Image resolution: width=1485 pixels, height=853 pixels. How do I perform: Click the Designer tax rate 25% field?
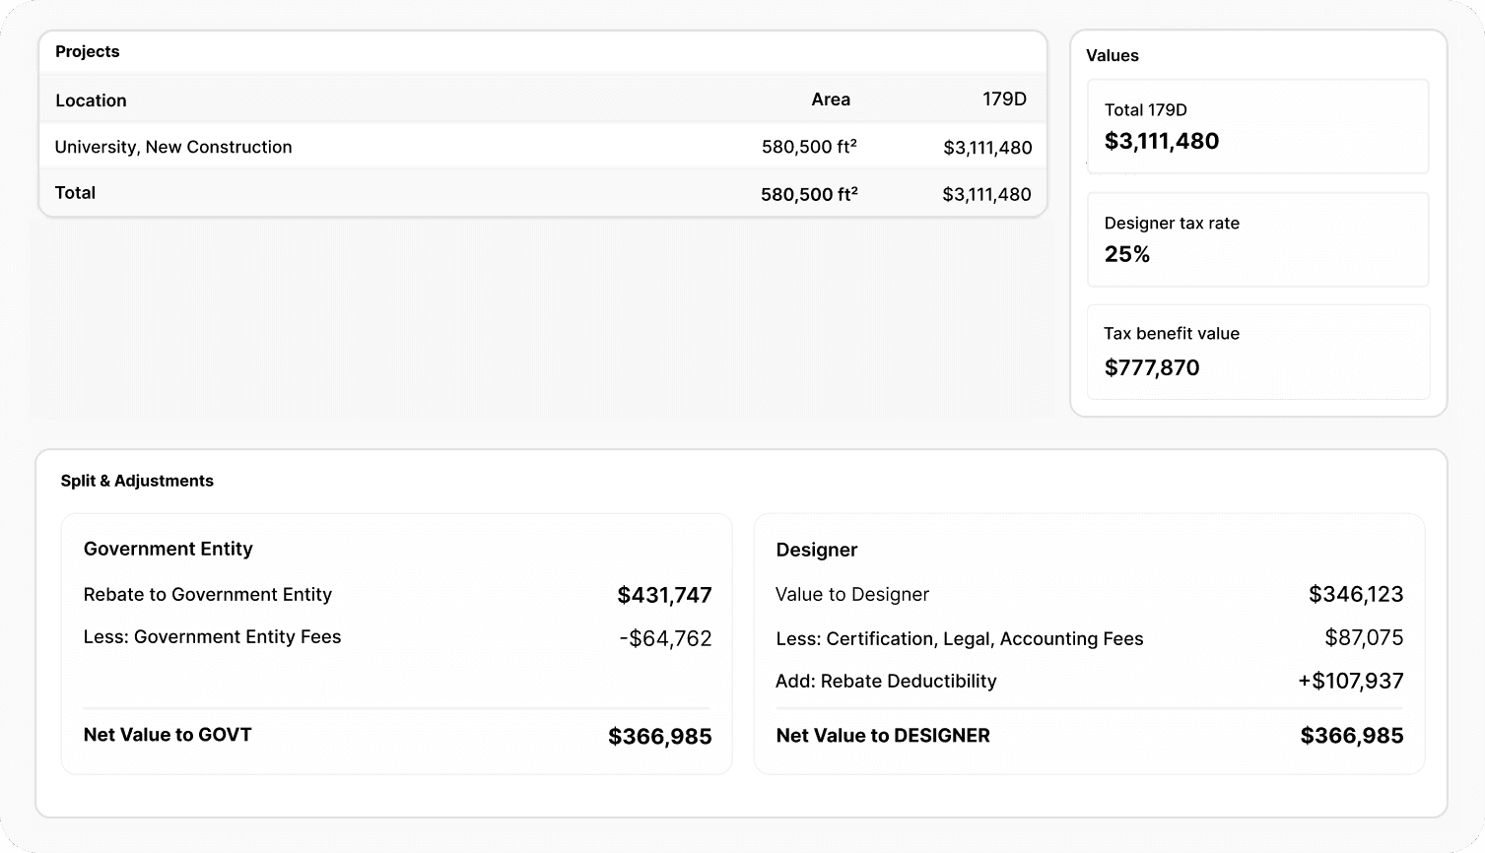pos(1258,239)
